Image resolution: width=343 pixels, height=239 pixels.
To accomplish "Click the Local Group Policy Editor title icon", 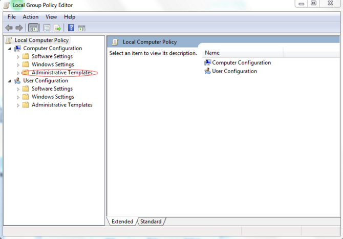I will click(x=7, y=5).
